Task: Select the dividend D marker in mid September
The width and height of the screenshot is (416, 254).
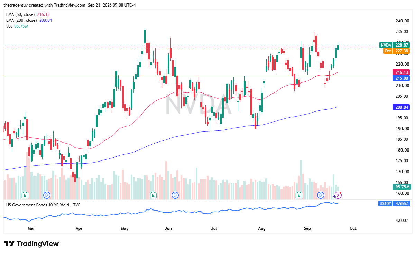Action: pyautogui.click(x=321, y=195)
